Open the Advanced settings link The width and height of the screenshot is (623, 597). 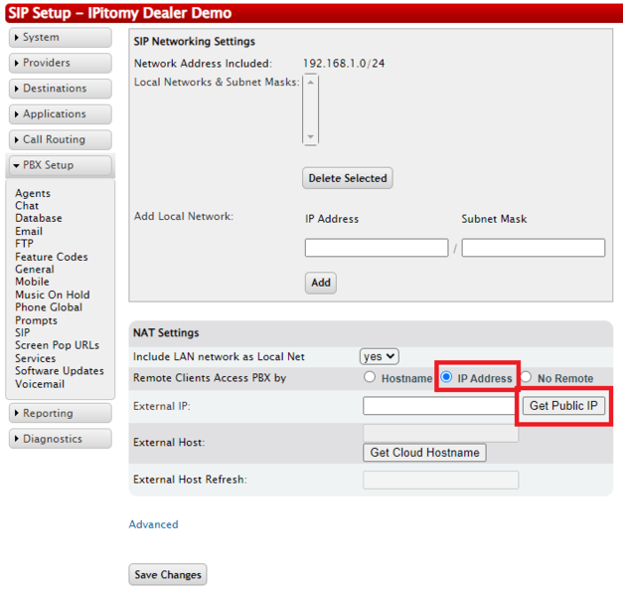153,524
